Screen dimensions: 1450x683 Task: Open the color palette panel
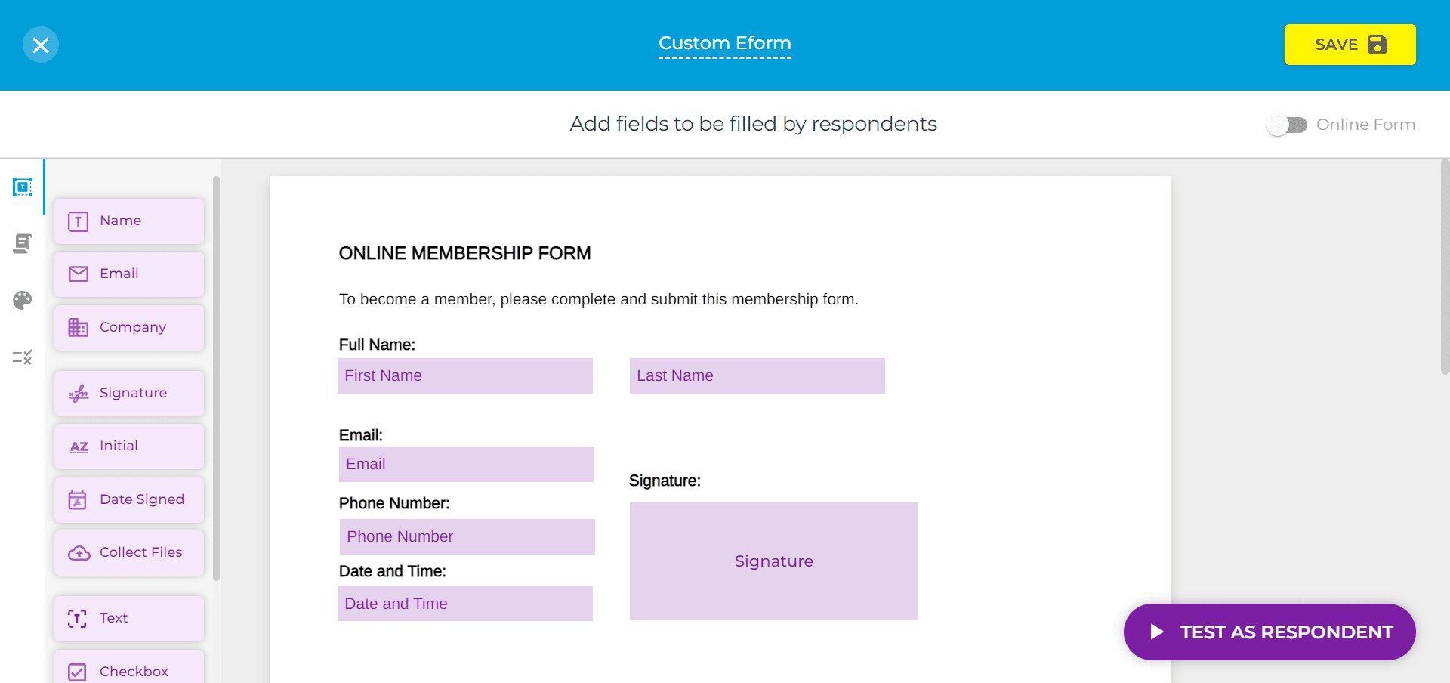(22, 300)
